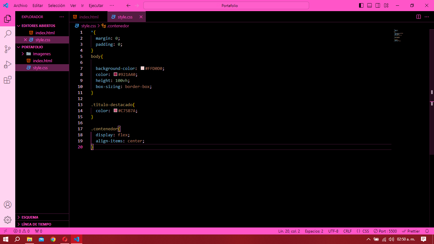Click the #C75B7A color swatch
Image resolution: width=434 pixels, height=244 pixels.
[116, 111]
